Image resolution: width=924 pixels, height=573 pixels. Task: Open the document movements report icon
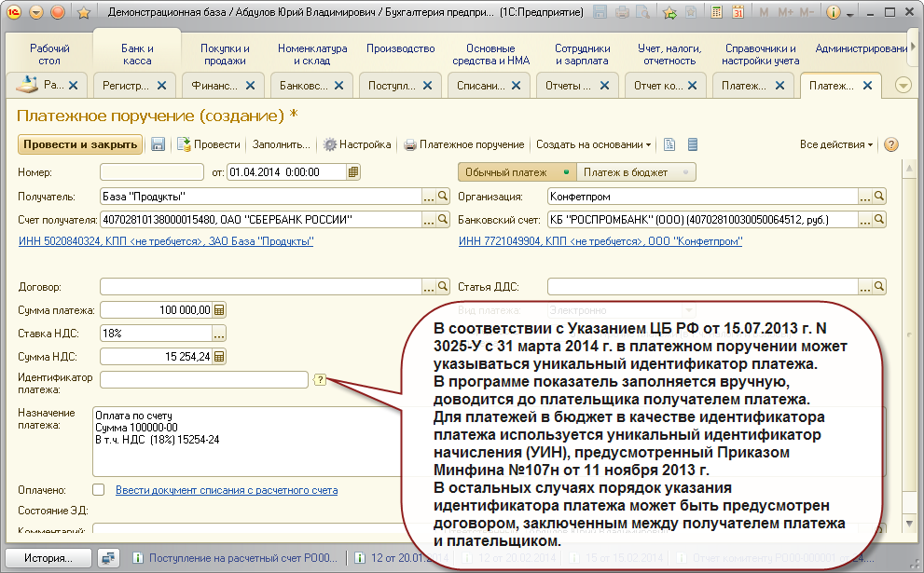pyautogui.click(x=669, y=144)
